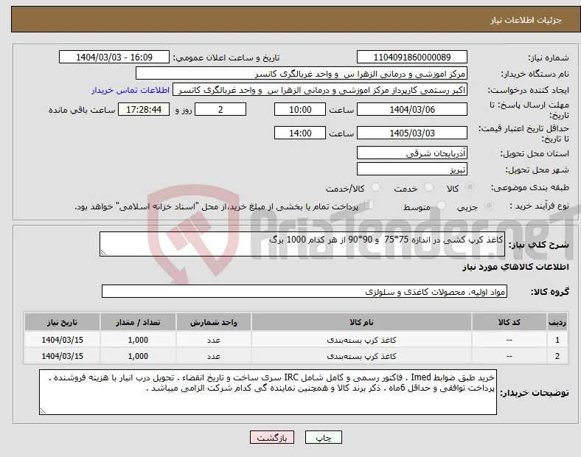Click the remaining days field 2
The image size is (581, 457).
220,109
